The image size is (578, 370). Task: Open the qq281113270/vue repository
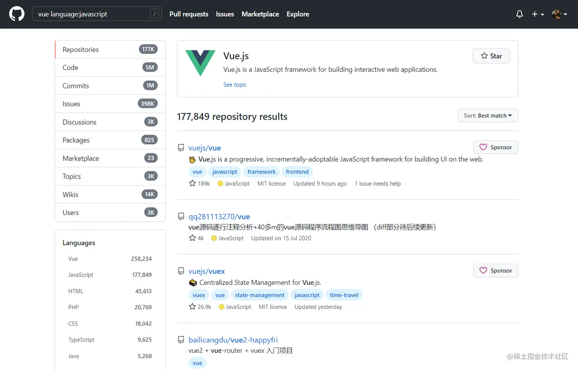tap(219, 217)
